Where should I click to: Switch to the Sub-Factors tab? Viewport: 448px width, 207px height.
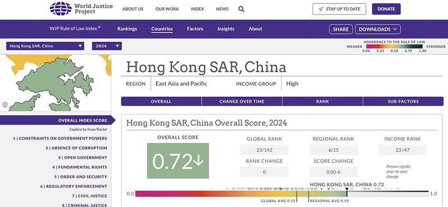[x=403, y=101]
